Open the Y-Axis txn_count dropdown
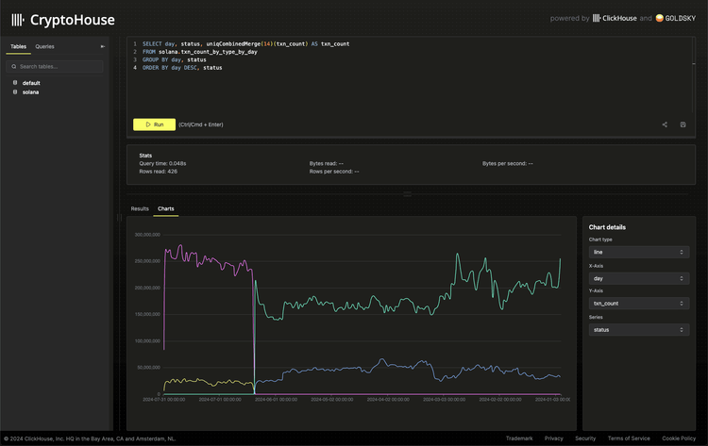Viewport: 708px width, 446px height. tap(638, 304)
